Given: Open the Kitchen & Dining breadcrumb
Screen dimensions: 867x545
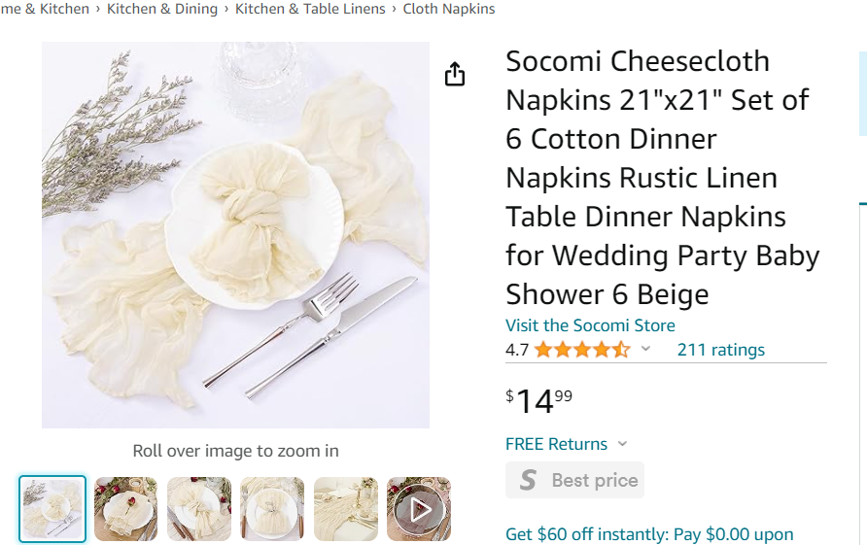Looking at the screenshot, I should point(162,9).
